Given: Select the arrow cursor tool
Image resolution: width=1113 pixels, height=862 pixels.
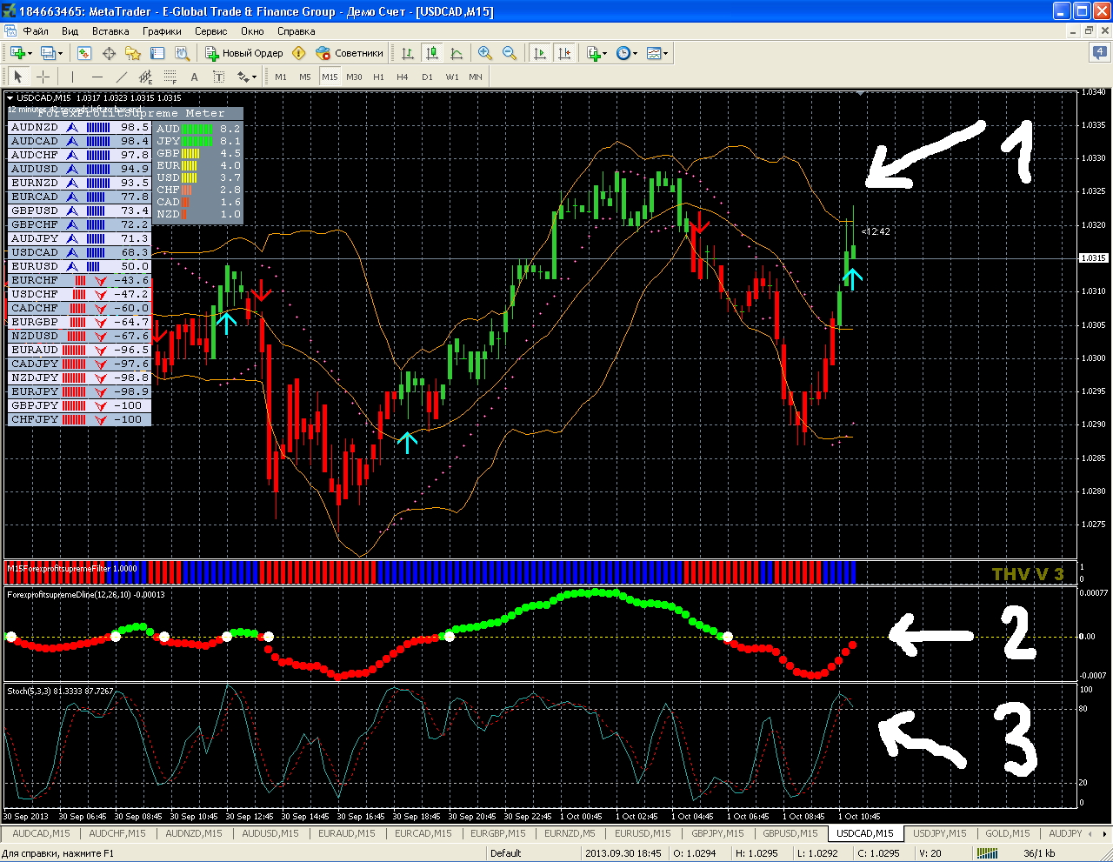Looking at the screenshot, I should click(18, 77).
